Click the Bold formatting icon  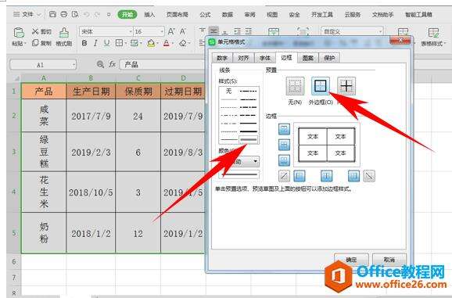(84, 43)
